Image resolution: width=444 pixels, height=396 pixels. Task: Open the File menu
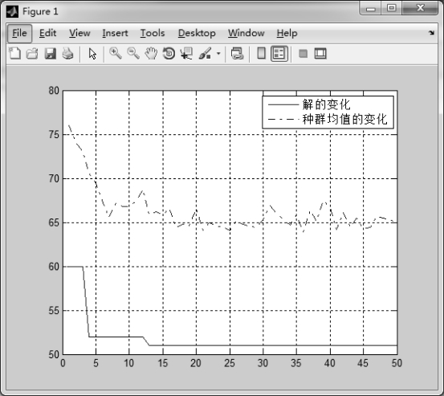click(x=19, y=33)
